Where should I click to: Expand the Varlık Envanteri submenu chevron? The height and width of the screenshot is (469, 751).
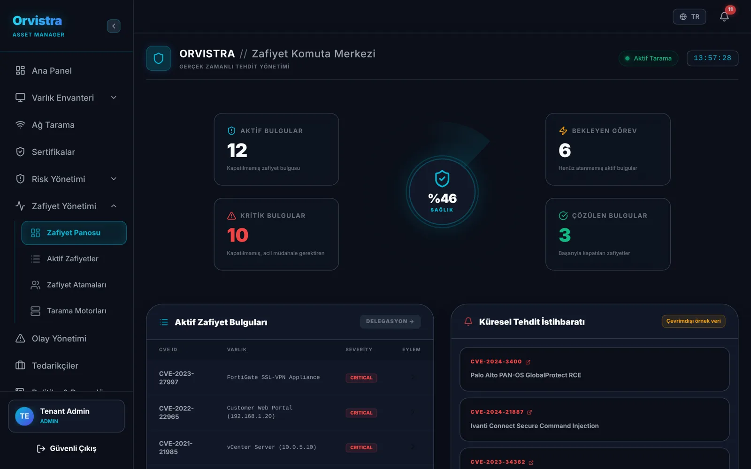pyautogui.click(x=114, y=98)
